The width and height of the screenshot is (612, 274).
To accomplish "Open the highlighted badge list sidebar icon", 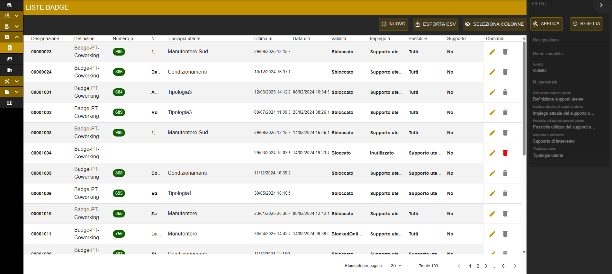I will coord(10,48).
